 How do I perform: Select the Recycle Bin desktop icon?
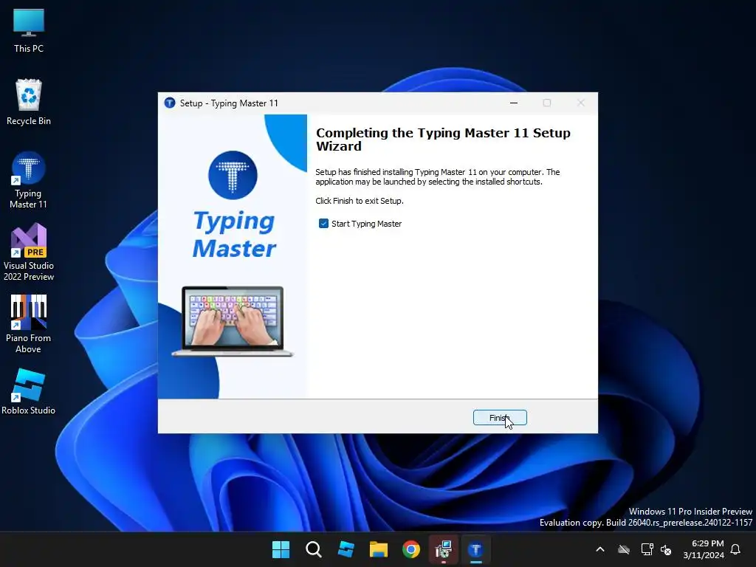tap(29, 102)
